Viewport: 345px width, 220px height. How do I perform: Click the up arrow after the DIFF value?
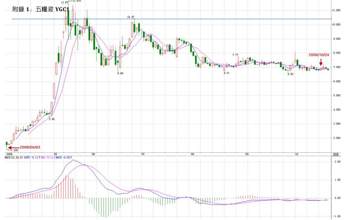point(40,158)
